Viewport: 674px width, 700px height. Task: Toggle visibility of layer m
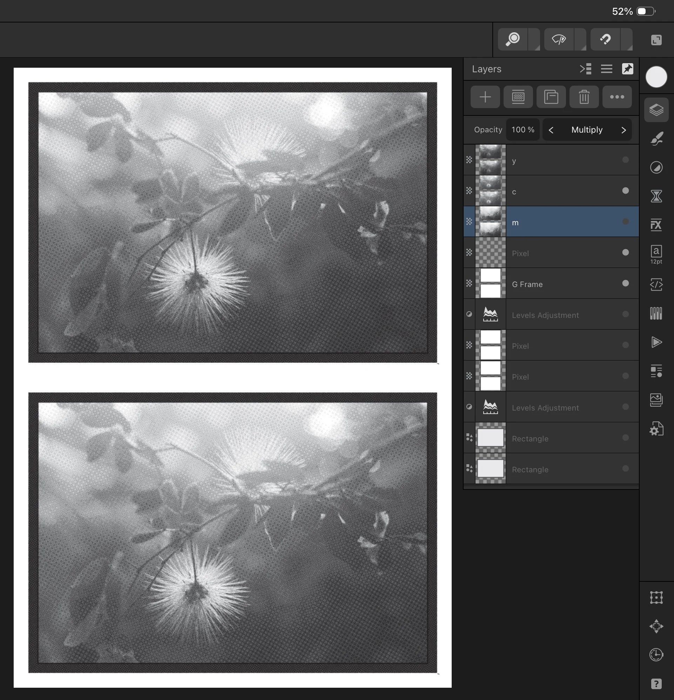pyautogui.click(x=626, y=221)
